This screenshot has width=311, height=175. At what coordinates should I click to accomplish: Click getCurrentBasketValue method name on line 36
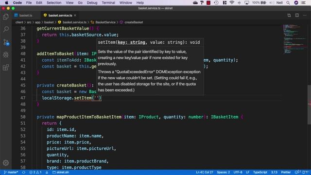(63, 28)
